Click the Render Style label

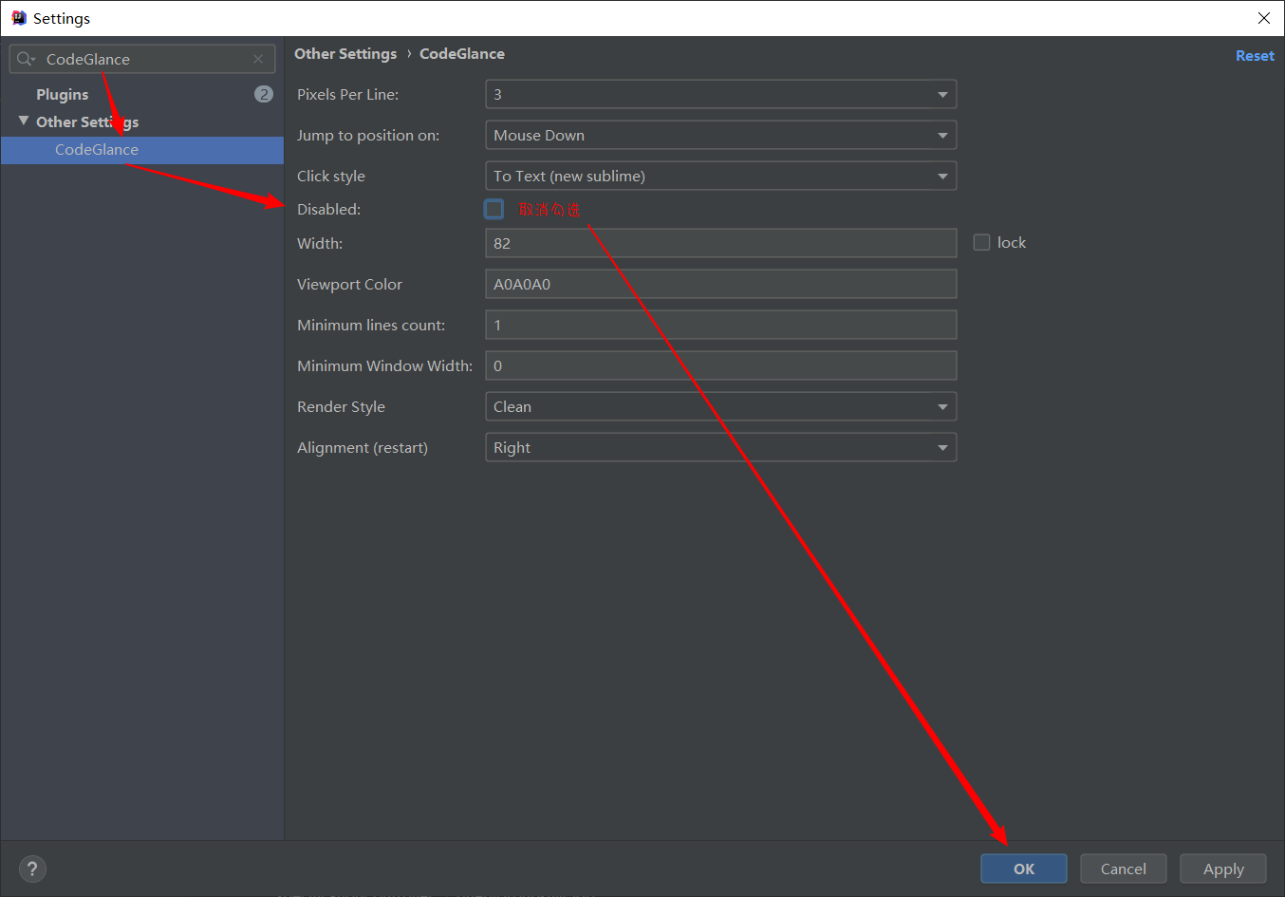[x=341, y=406]
